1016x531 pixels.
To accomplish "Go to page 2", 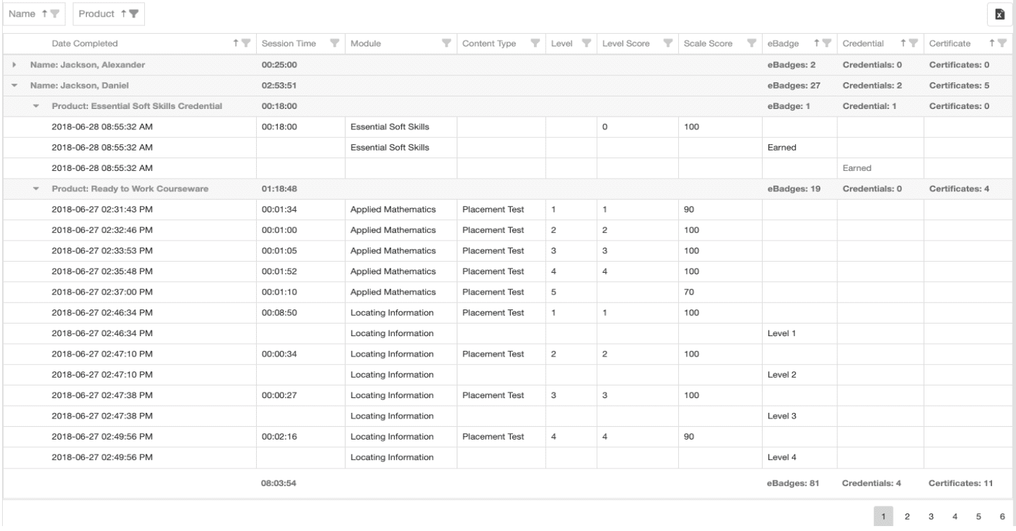I will point(906,517).
